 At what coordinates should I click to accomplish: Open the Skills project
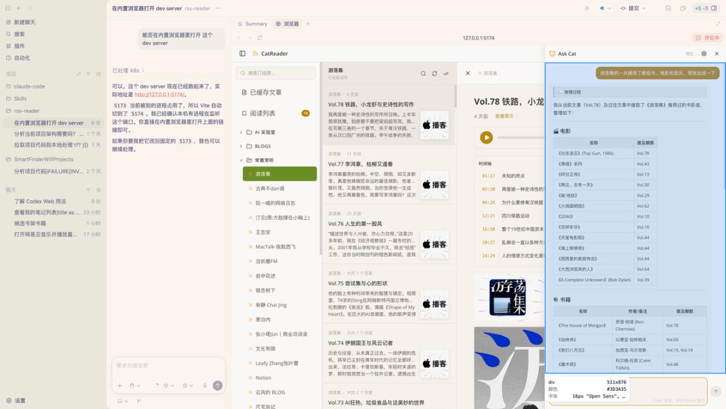(20, 99)
